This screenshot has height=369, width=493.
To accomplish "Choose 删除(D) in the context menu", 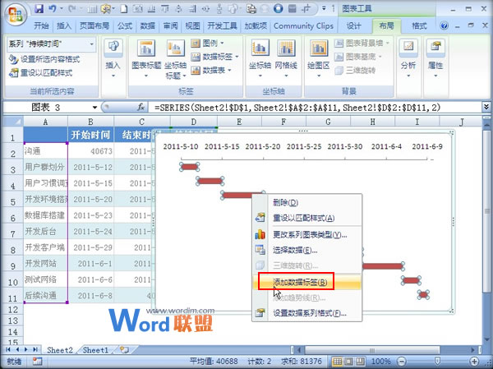I will coord(307,203).
